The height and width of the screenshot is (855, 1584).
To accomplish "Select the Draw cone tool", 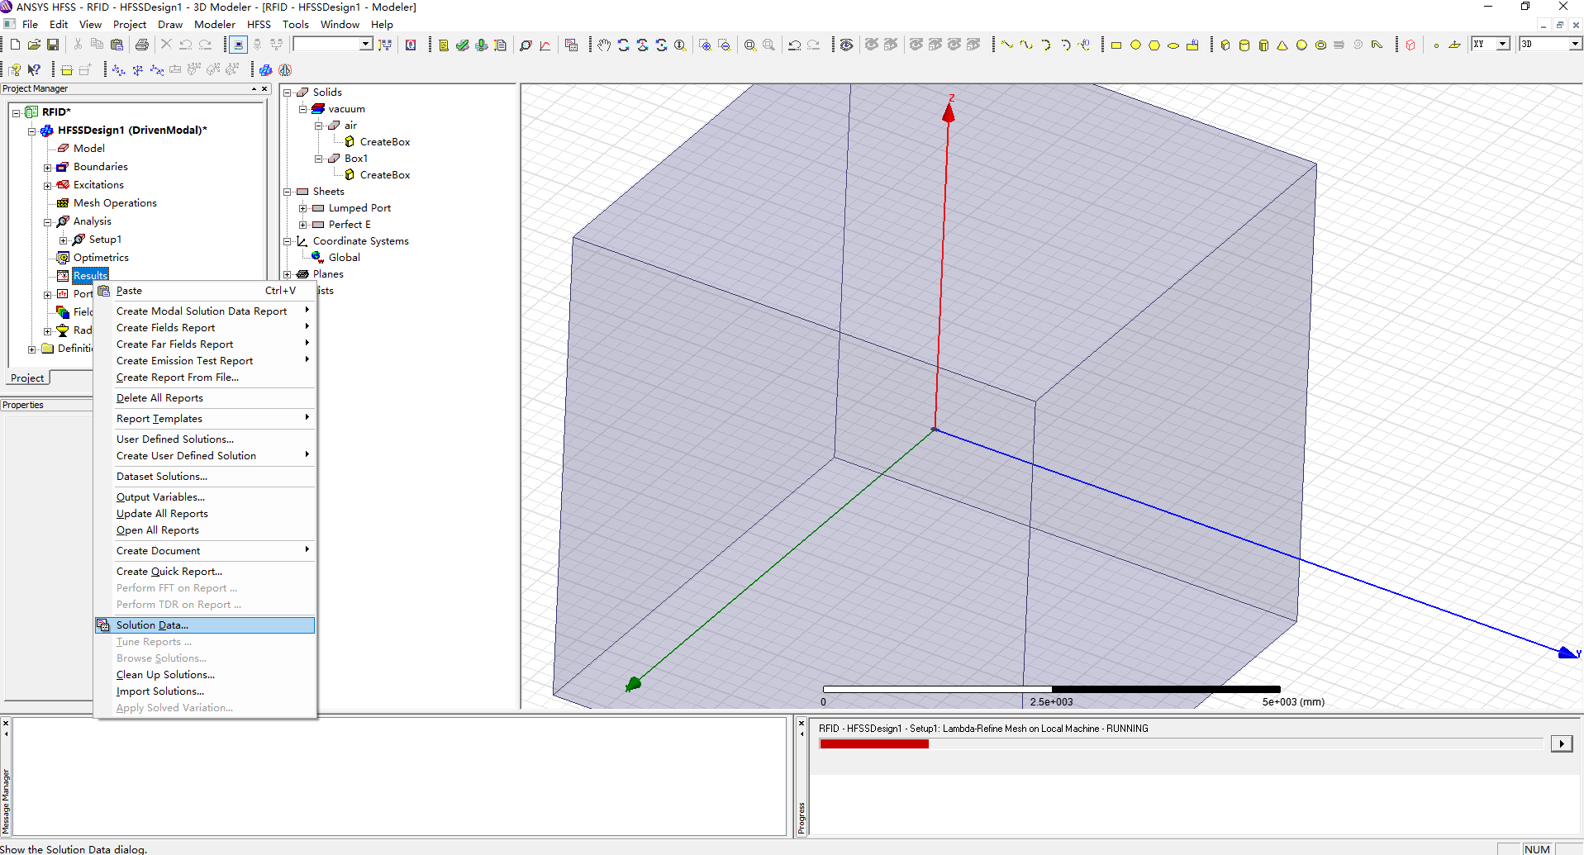I will (x=1282, y=45).
